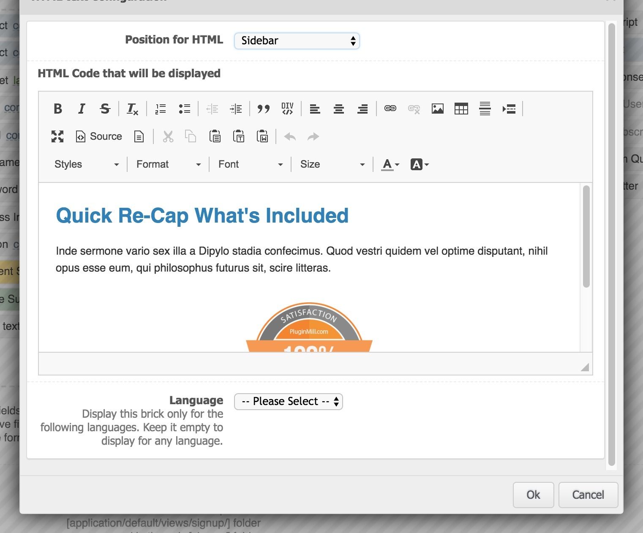This screenshot has width=643, height=533.
Task: Toggle bold formatting in editor toolbar
Action: pyautogui.click(x=58, y=109)
